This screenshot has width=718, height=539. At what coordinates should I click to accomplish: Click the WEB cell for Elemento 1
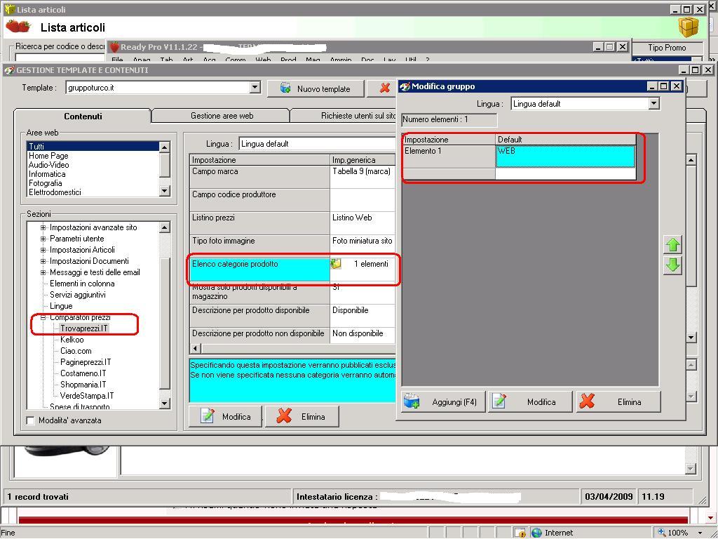[566, 157]
